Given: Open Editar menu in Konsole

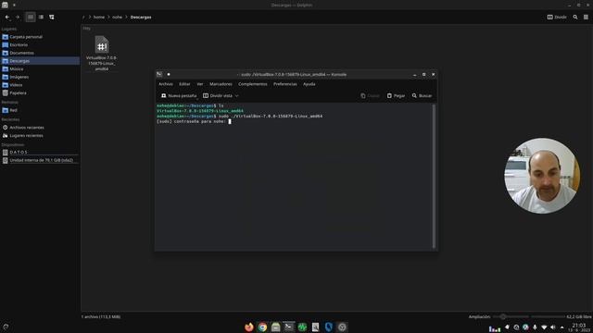Looking at the screenshot, I should tap(184, 84).
